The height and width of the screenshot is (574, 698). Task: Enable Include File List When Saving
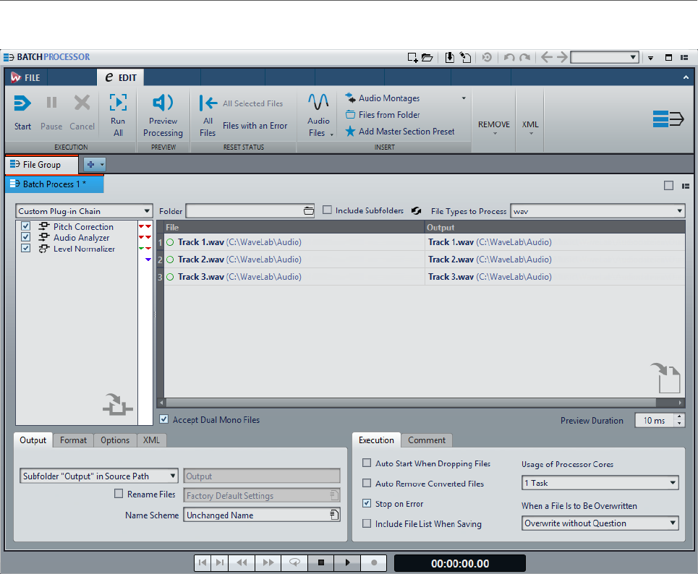click(x=367, y=523)
